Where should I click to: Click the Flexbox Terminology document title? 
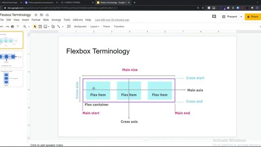tap(15, 15)
